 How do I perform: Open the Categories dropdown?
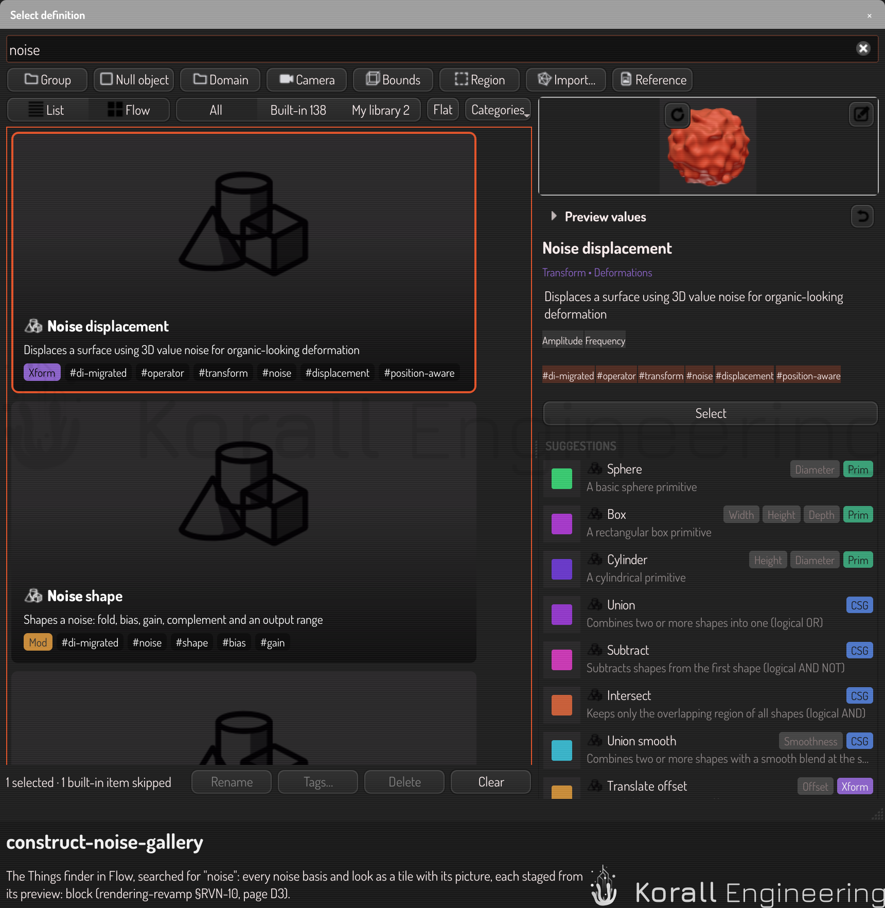pos(498,110)
